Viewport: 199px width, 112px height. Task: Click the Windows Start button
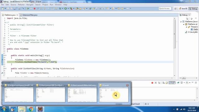[x=4, y=109]
